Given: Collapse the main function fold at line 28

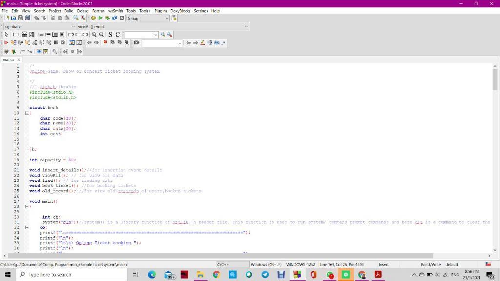Looking at the screenshot, I should 27,207.
